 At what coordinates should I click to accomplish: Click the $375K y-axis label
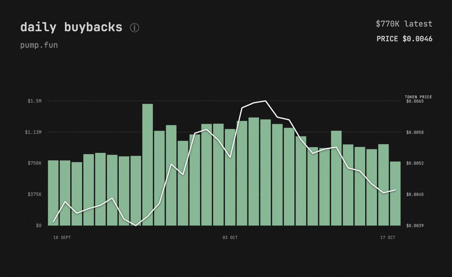click(34, 194)
